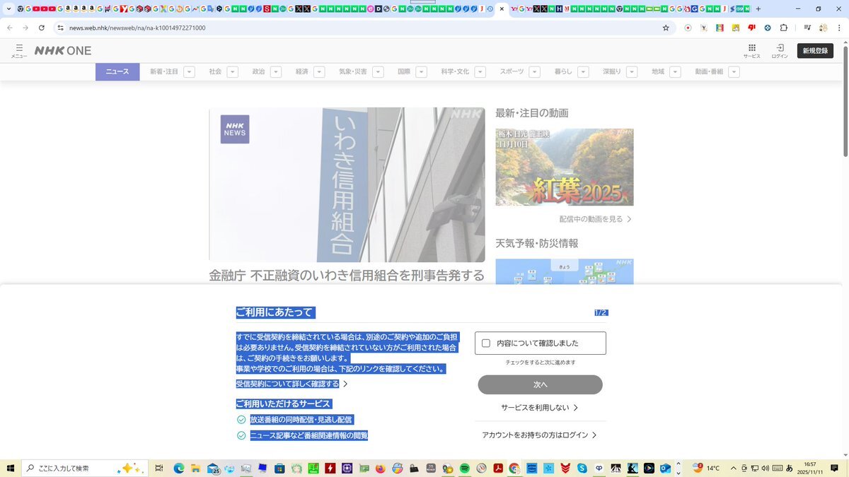849x477 pixels.
Task: Expand the 国際 dropdown arrow
Action: [x=422, y=71]
